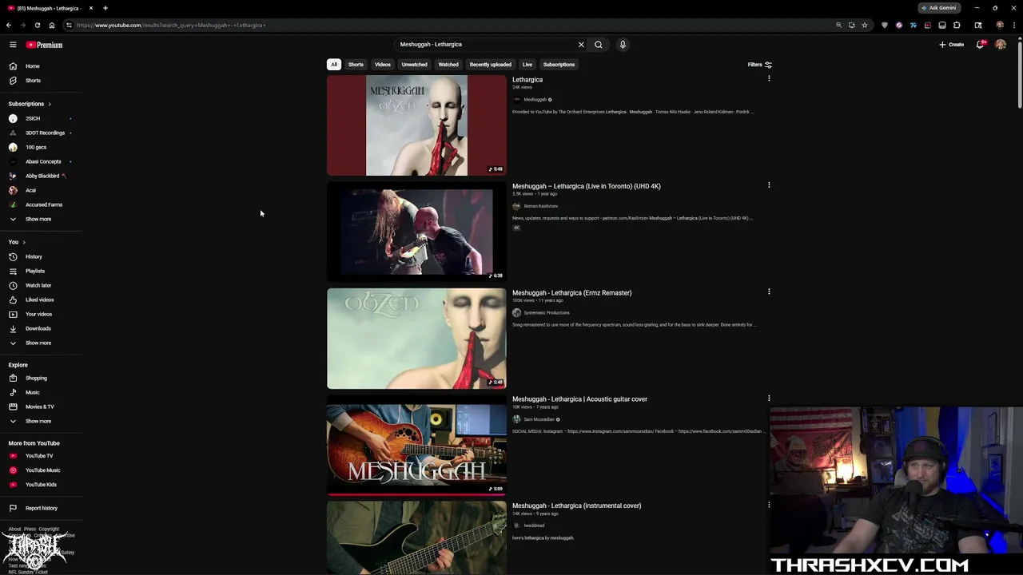This screenshot has height=575, width=1023.
Task: Open Abby Blackbird channel
Action: coord(42,176)
